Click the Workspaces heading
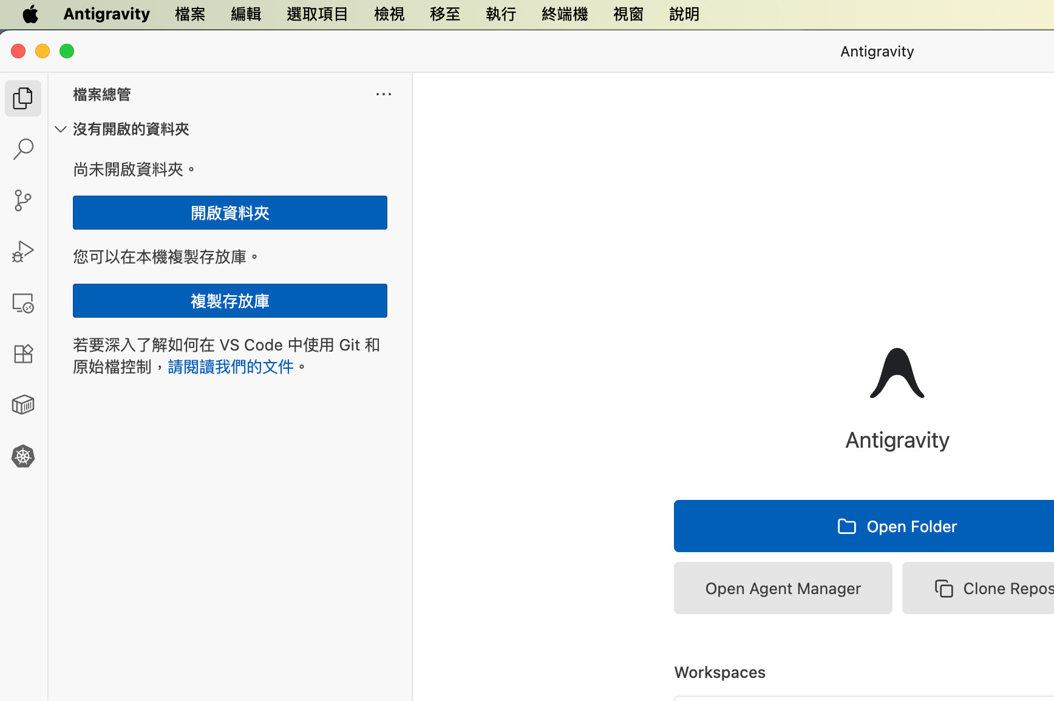 click(x=720, y=672)
